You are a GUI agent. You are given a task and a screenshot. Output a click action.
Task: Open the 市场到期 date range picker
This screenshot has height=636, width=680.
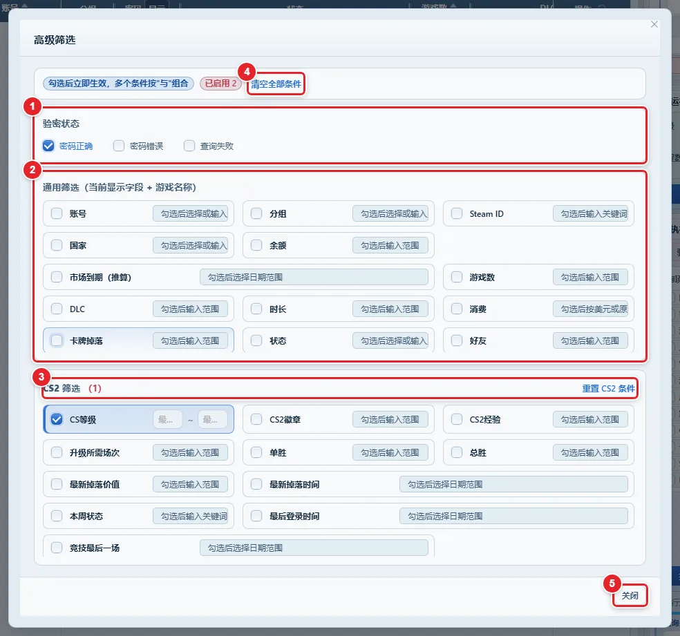point(314,278)
